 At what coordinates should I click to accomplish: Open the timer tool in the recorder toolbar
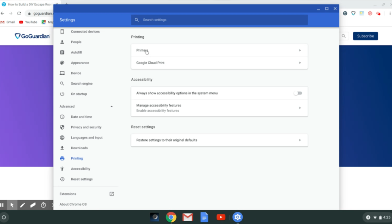pyautogui.click(x=43, y=205)
